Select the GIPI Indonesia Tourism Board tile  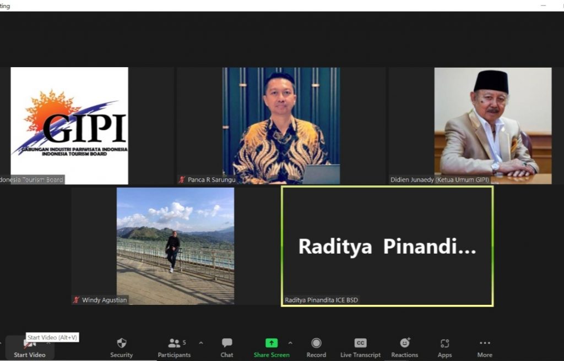click(69, 125)
